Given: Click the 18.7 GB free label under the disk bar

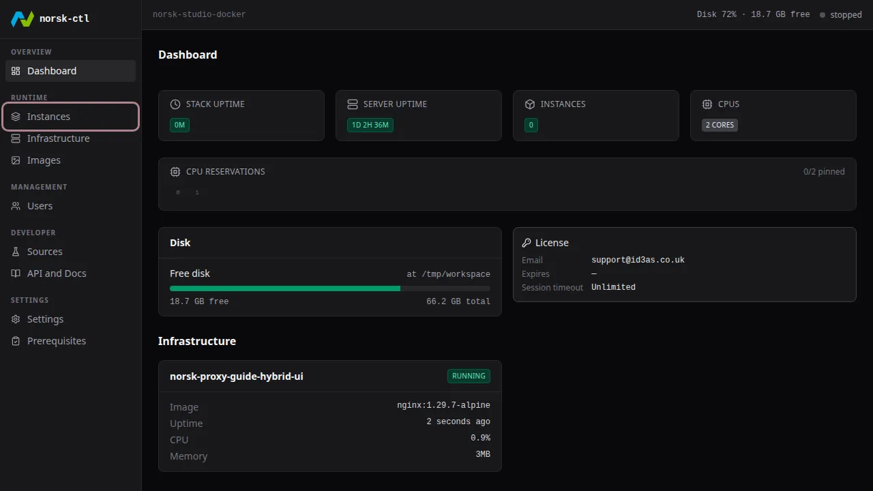Looking at the screenshot, I should (x=199, y=301).
